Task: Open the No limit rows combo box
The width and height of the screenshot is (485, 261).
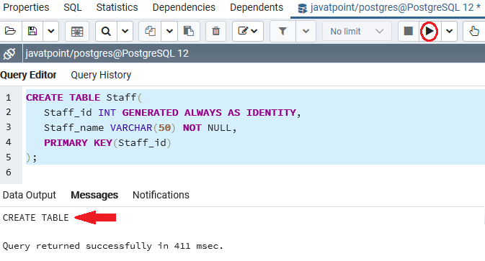Action: click(357, 31)
